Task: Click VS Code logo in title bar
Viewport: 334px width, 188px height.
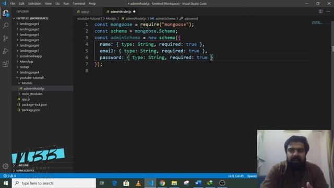Action: coord(4,4)
